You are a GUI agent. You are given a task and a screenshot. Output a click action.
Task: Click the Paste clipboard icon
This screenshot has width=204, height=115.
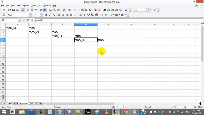pos(58,10)
